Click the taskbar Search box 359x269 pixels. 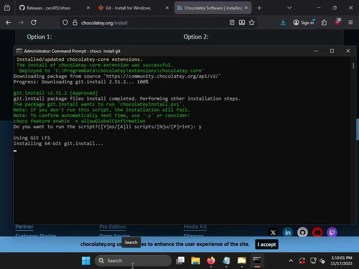[x=133, y=261]
